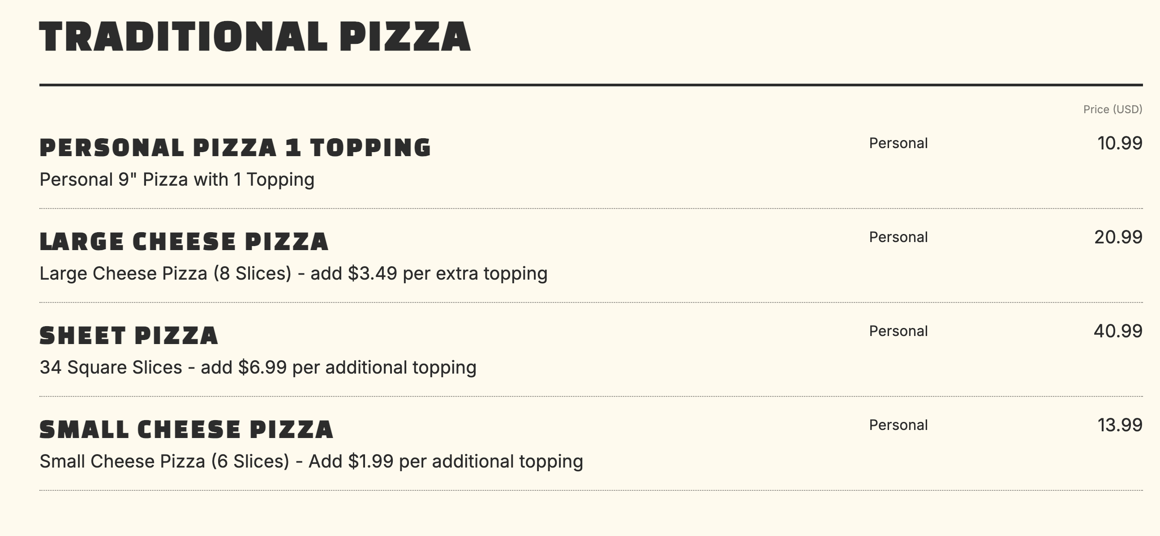Click the $1.99 per additional topping description
Image resolution: width=1160 pixels, height=536 pixels.
[x=311, y=461]
